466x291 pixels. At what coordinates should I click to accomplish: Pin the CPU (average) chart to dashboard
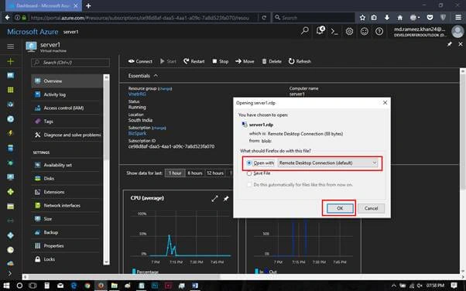226,199
